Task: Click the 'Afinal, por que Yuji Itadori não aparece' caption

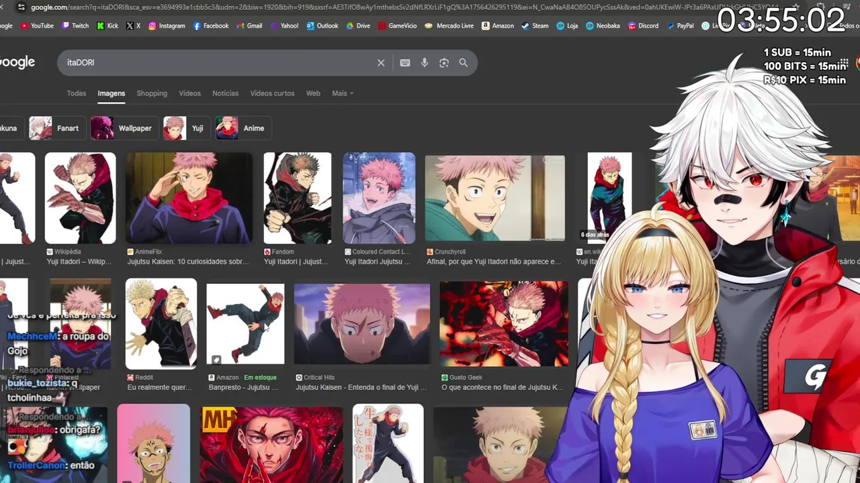Action: point(494,262)
